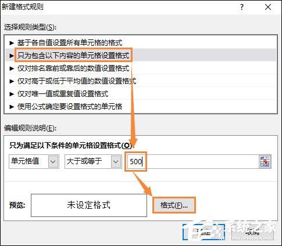Click the 预览 label

tap(17, 205)
